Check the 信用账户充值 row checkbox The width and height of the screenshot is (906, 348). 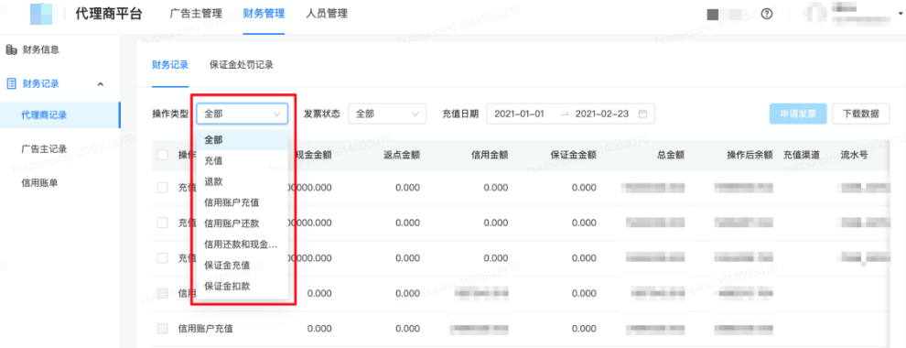[162, 329]
